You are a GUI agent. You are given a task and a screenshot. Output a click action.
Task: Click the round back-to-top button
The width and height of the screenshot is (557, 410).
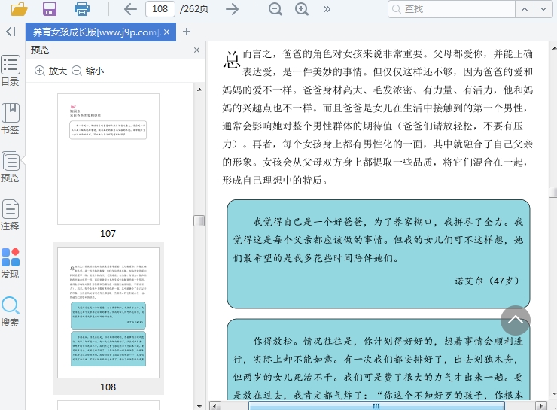516,320
